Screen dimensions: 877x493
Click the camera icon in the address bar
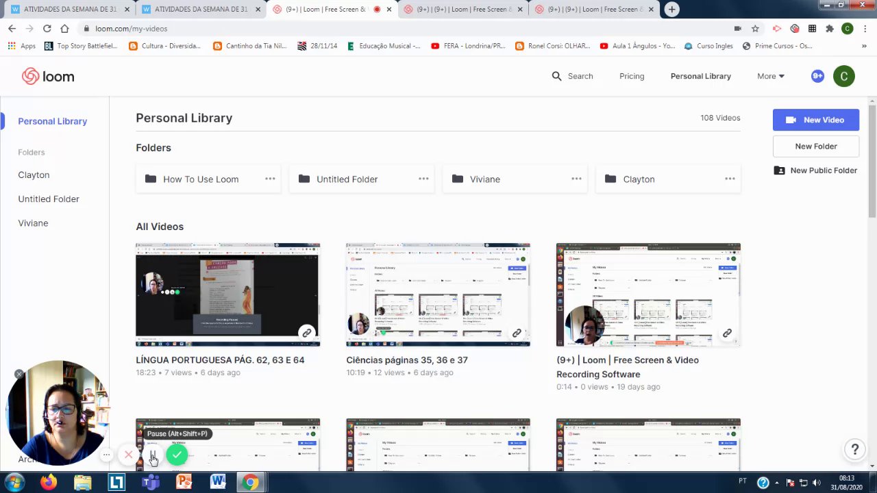click(738, 29)
